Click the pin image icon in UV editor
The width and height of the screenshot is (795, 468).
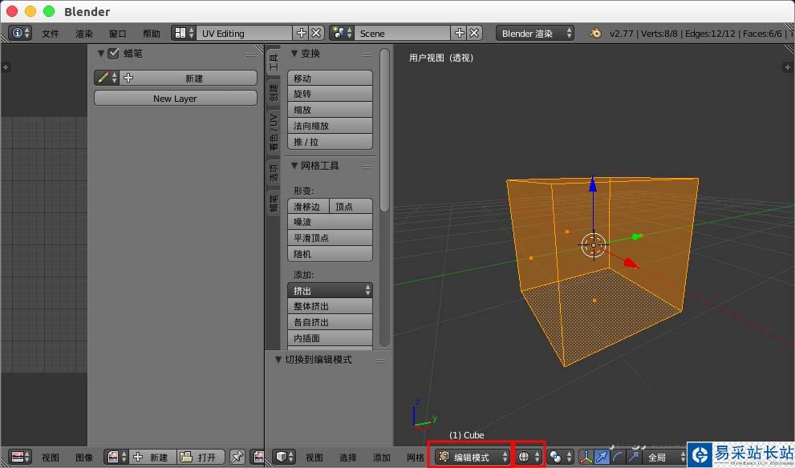237,457
